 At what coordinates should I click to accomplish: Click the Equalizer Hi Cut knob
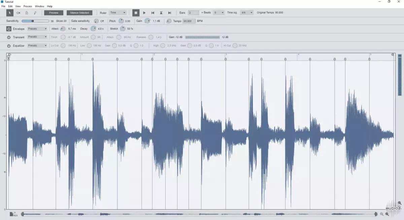point(235,45)
